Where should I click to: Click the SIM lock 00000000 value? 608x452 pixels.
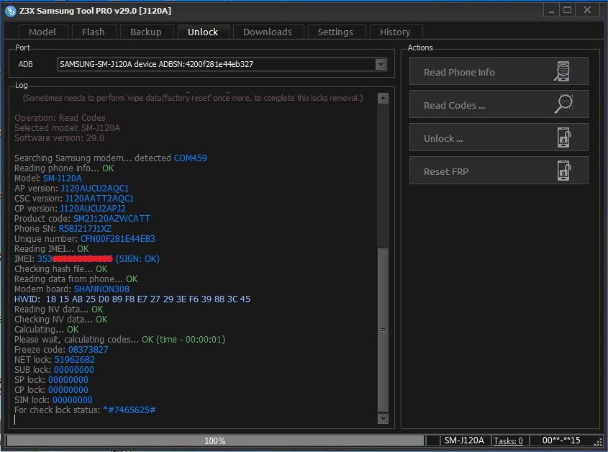pyautogui.click(x=73, y=400)
